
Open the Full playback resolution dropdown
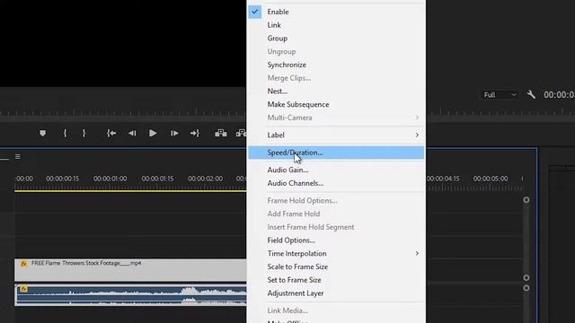point(500,95)
